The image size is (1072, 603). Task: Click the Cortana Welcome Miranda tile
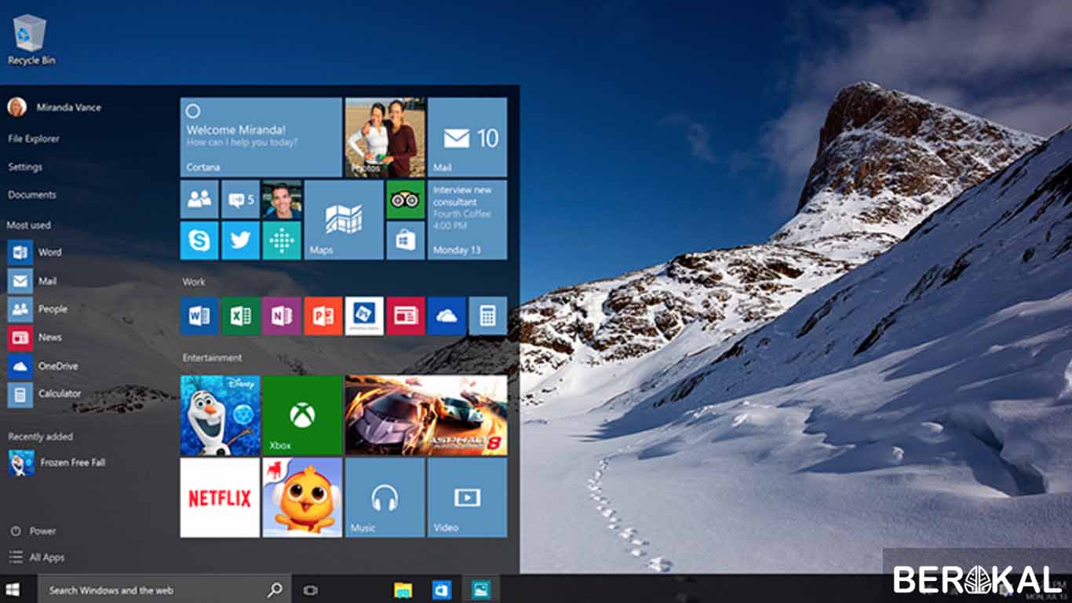click(x=261, y=137)
